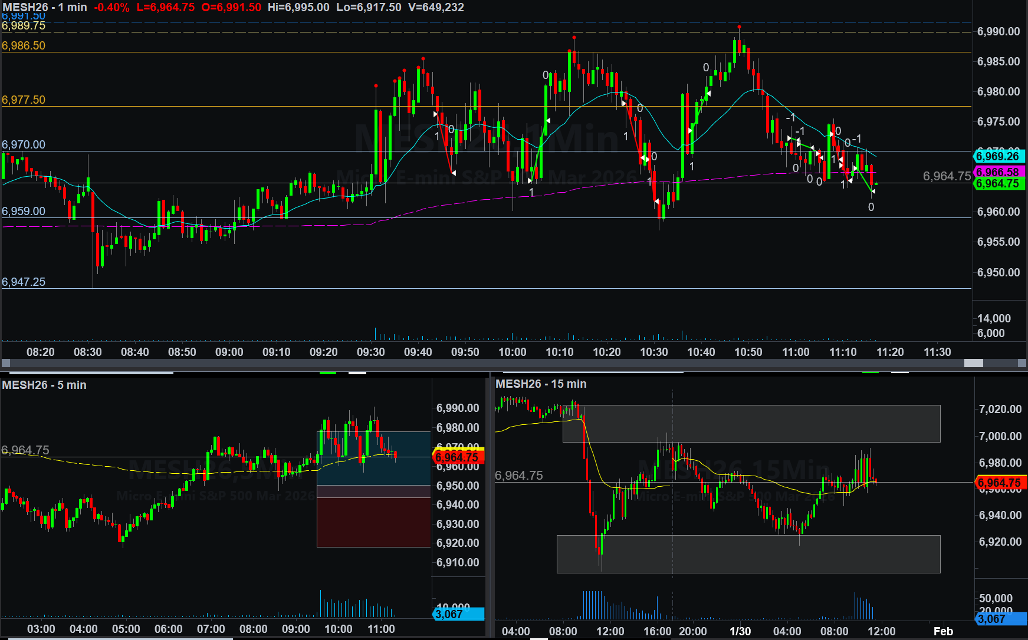The height and width of the screenshot is (640, 1028).
Task: Click the cyan 6,969.26 price axis tag
Action: pos(999,156)
